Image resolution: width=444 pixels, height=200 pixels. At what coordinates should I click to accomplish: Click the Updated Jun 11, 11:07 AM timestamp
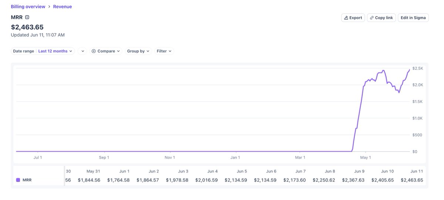pyautogui.click(x=38, y=35)
